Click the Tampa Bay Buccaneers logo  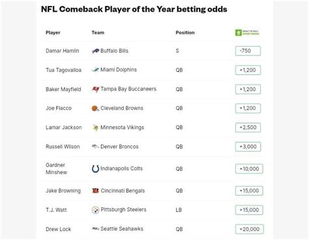click(x=95, y=89)
